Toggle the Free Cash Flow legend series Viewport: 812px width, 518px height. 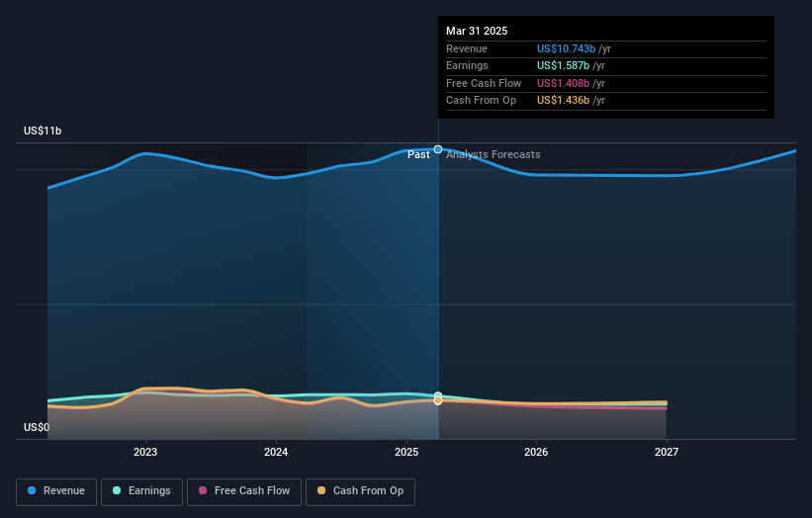244,491
